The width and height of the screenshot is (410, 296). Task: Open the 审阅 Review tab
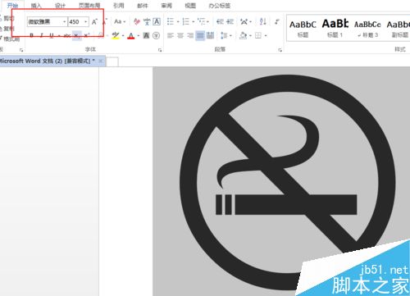tap(166, 6)
